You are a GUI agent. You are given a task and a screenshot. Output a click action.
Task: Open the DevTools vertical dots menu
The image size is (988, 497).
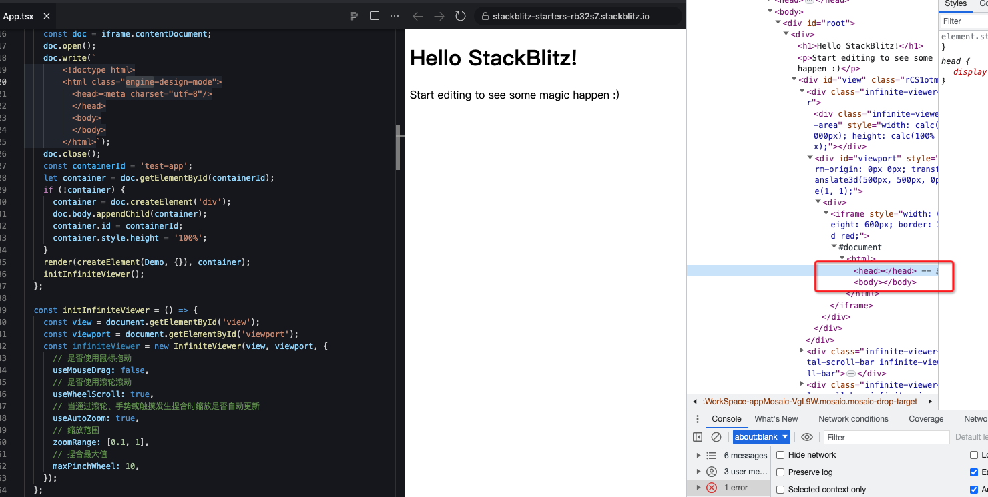click(697, 419)
